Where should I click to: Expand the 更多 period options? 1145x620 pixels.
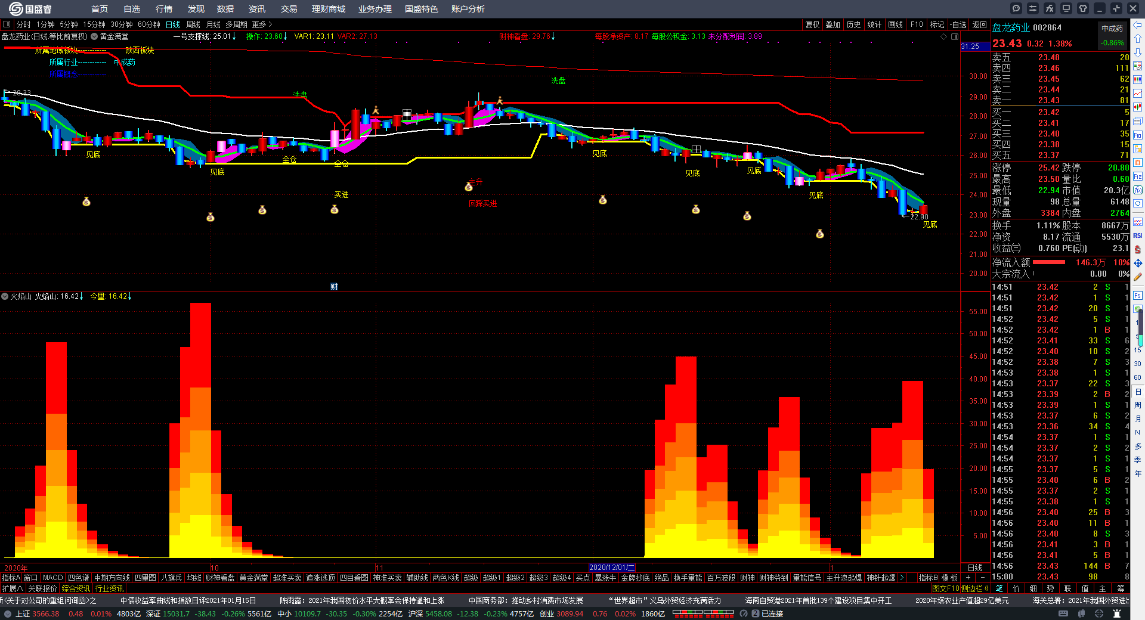click(x=262, y=24)
